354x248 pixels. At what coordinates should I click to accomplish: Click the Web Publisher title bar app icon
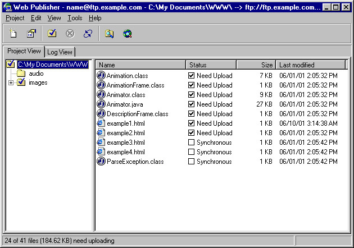7,7
